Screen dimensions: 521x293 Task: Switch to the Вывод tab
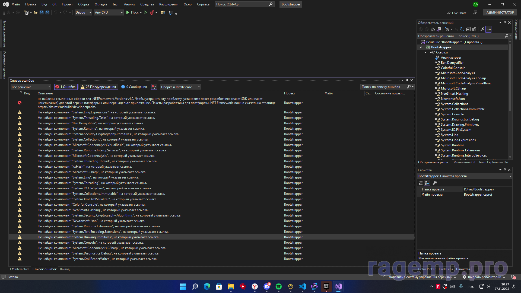(65, 269)
